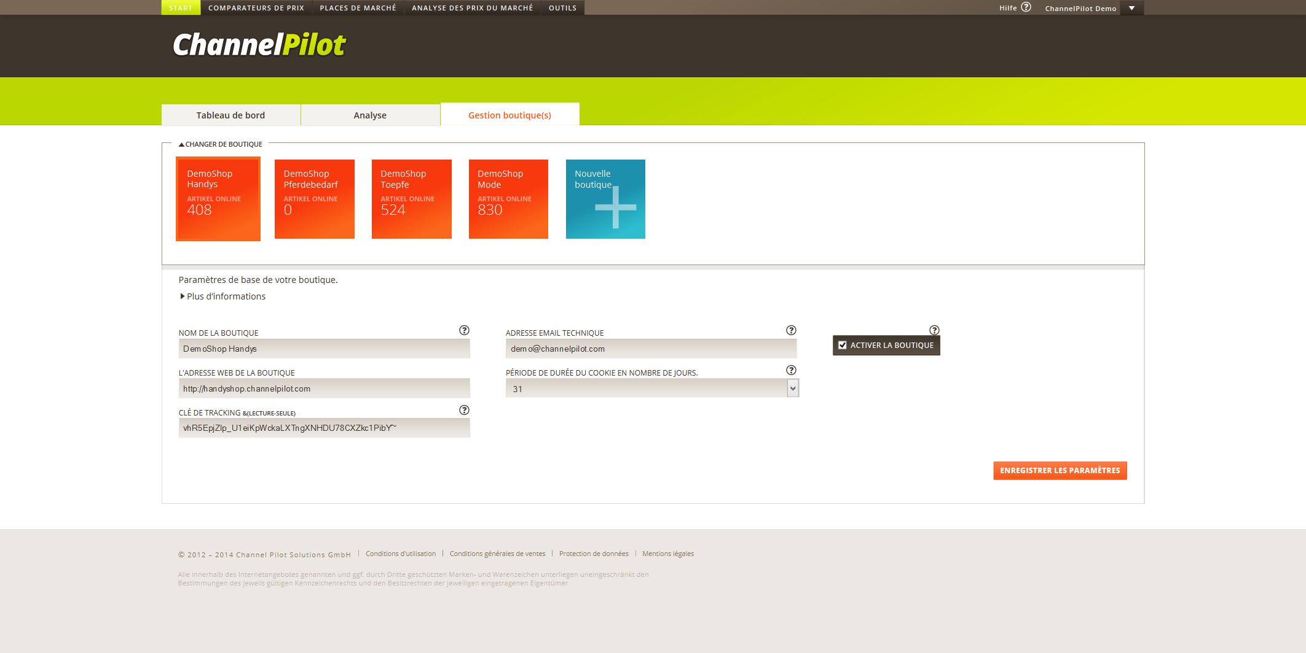Open the ChannelPilot Demo account dropdown arrow
1306x653 pixels.
[x=1131, y=8]
